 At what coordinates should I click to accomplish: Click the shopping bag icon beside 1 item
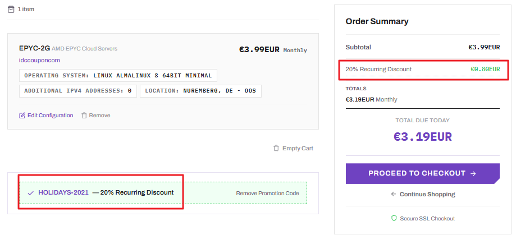point(11,9)
